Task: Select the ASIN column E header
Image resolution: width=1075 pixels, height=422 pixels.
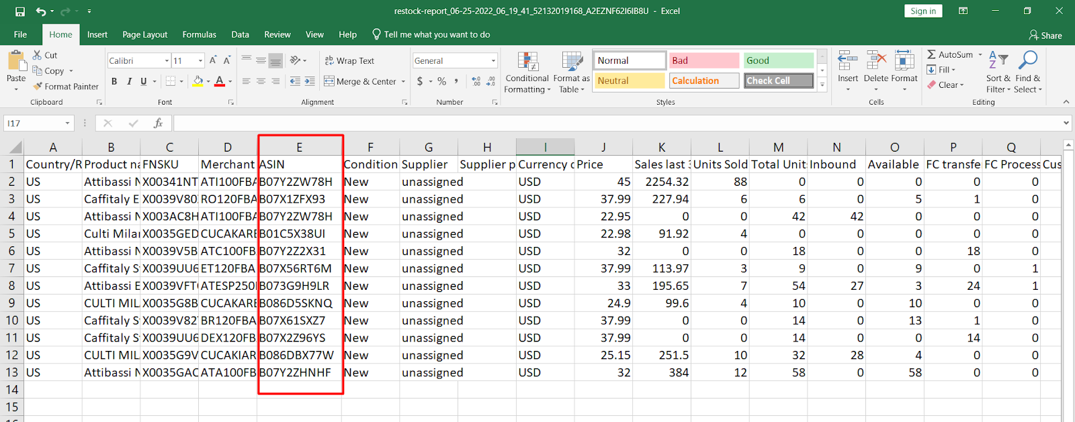Action: [299, 148]
